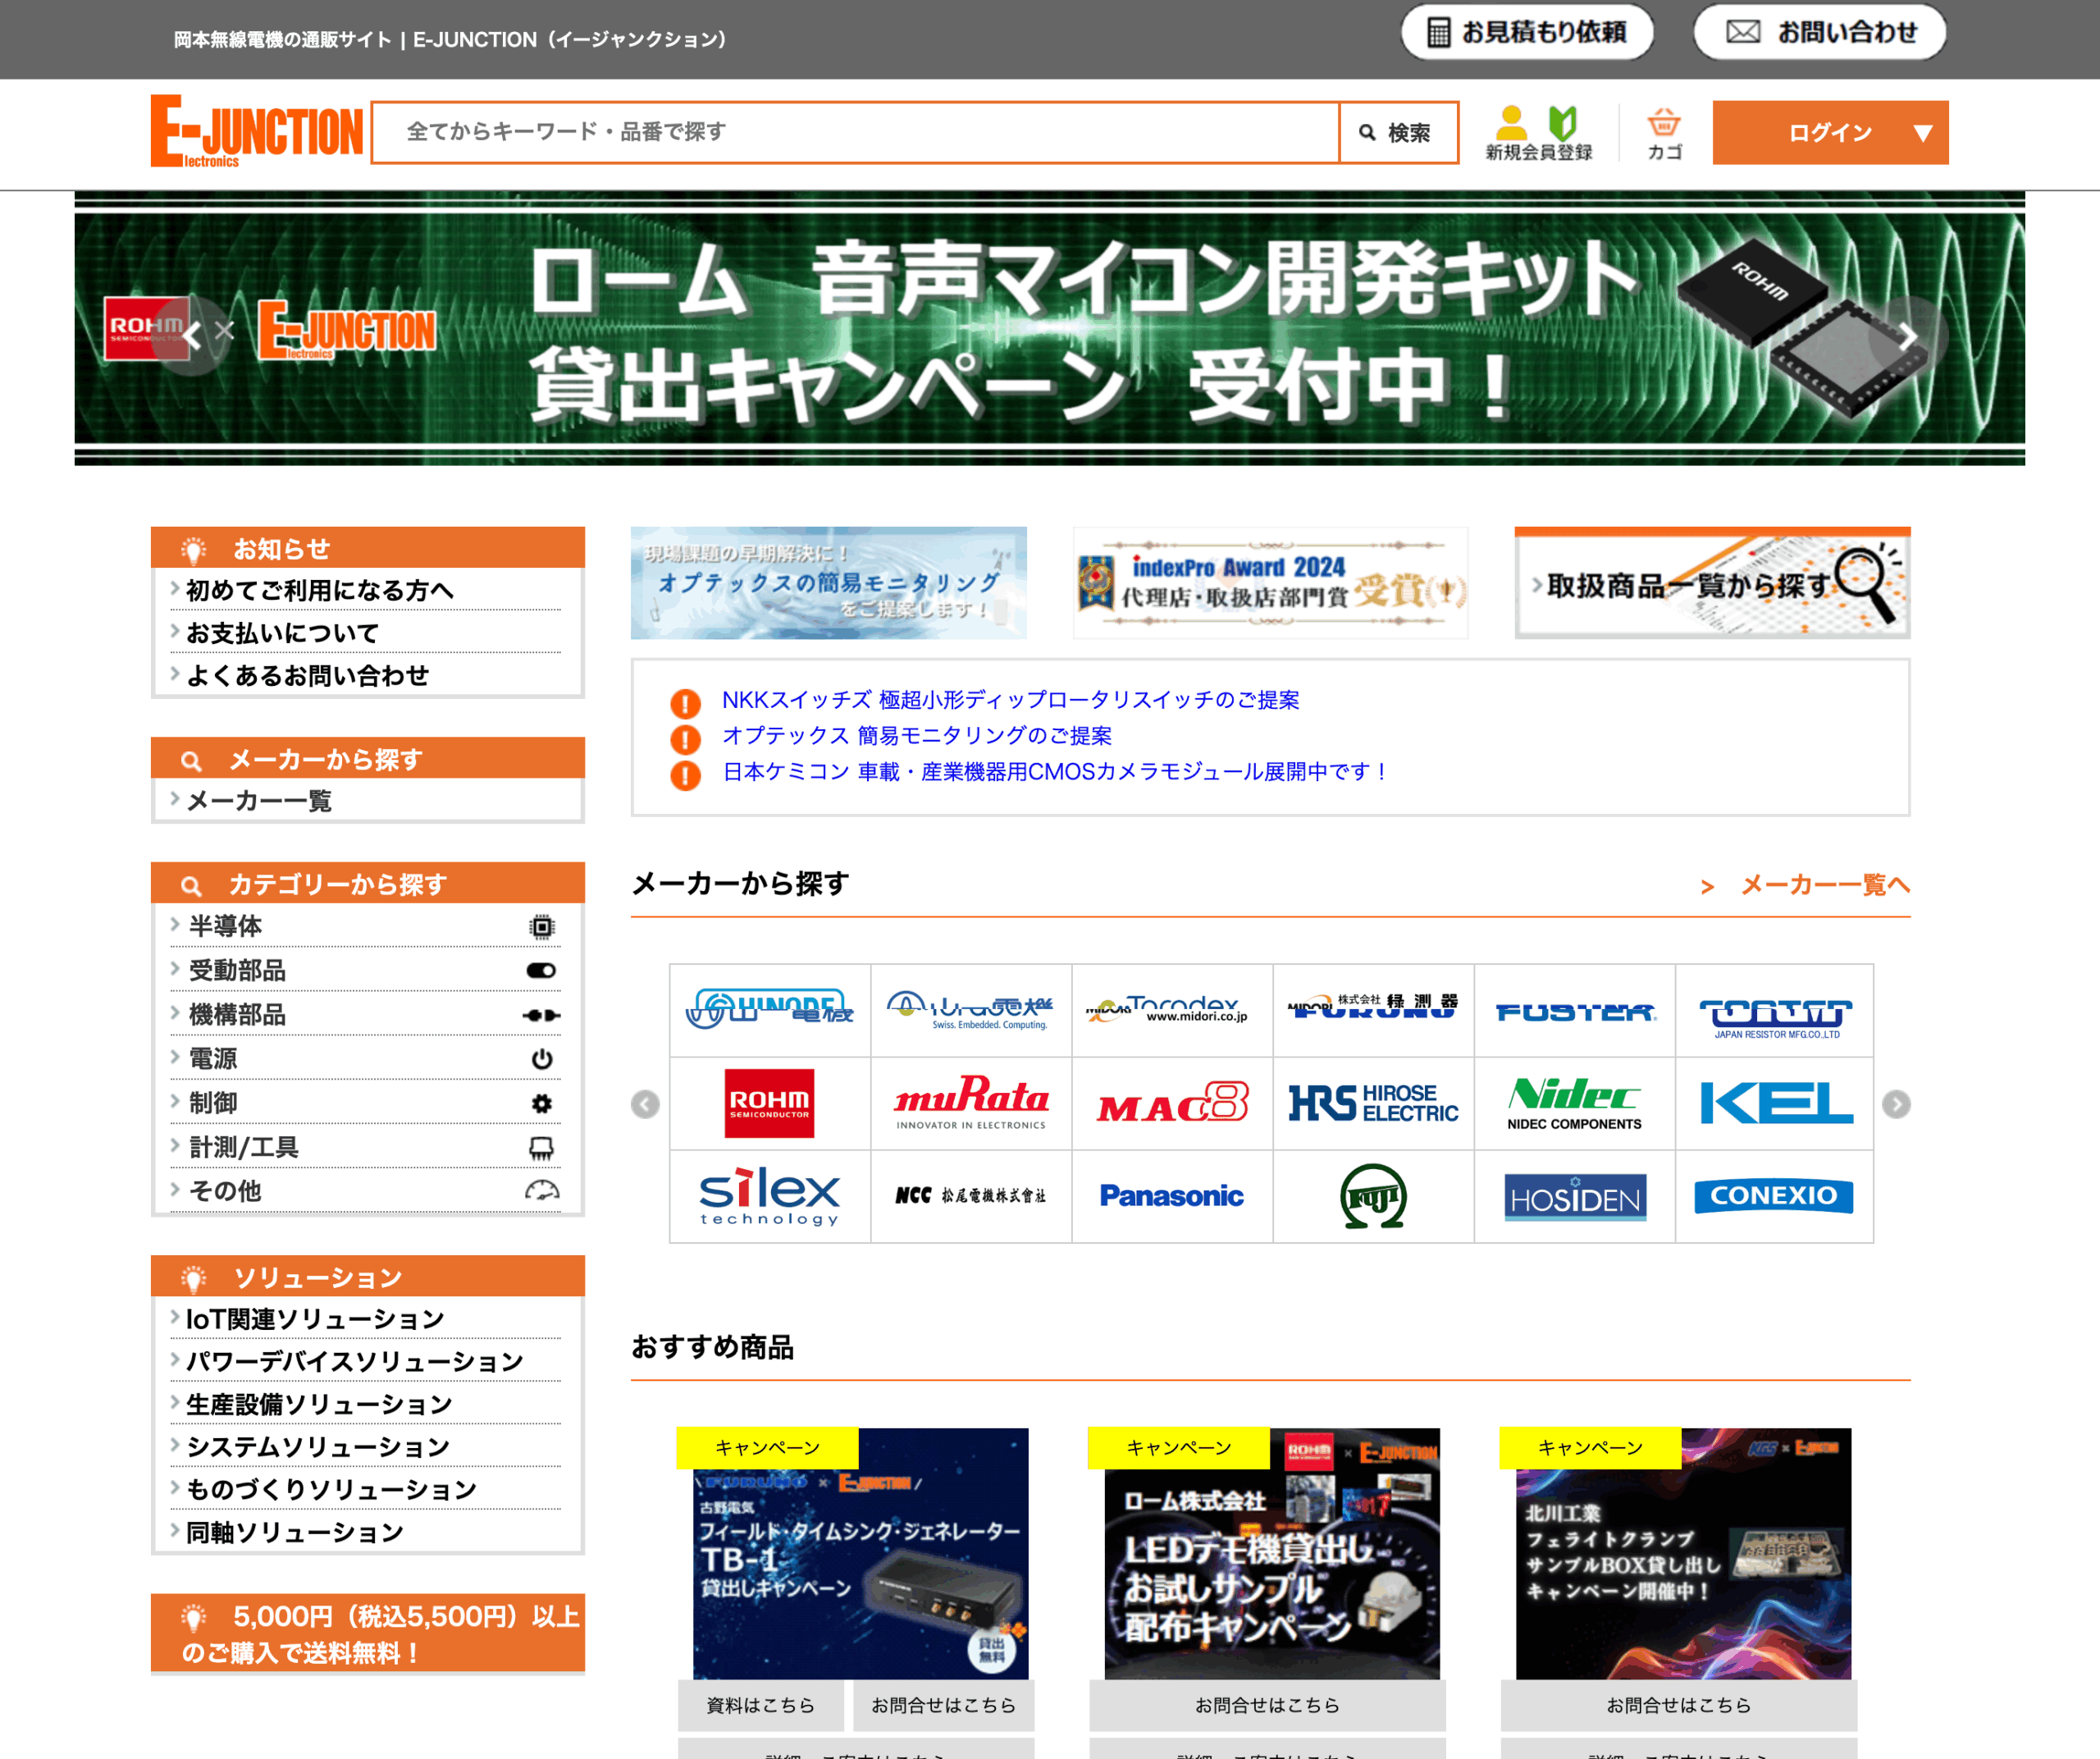Show next hero banner slide
The image size is (2100, 1759).
point(1908,336)
